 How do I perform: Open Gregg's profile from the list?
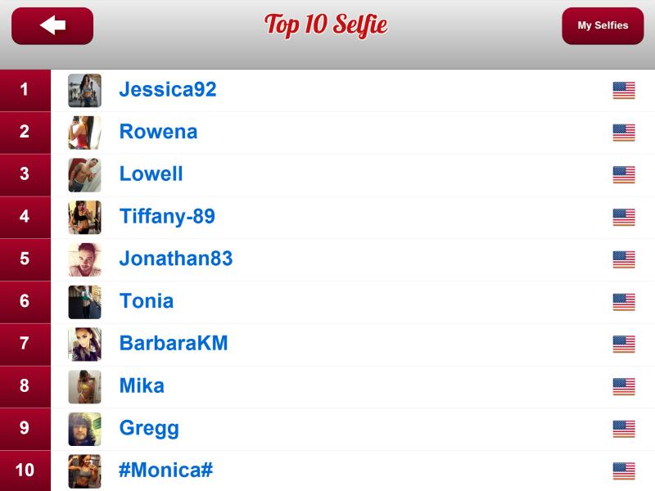tap(149, 428)
